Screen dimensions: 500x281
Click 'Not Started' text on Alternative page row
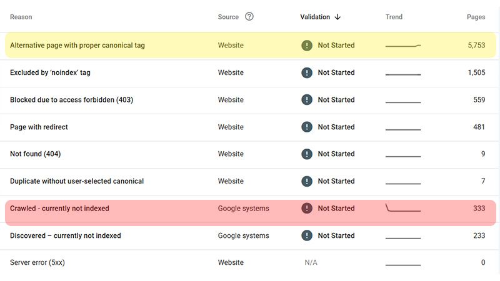point(336,45)
